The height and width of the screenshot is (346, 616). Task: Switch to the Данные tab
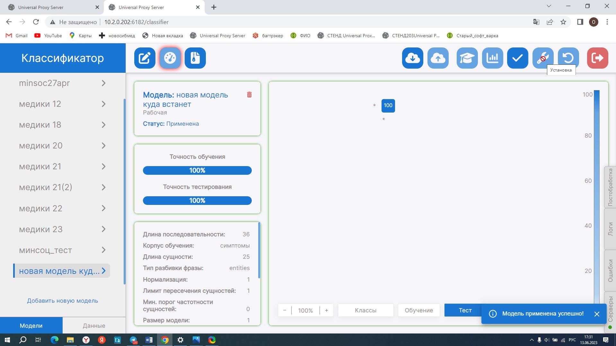pos(94,325)
